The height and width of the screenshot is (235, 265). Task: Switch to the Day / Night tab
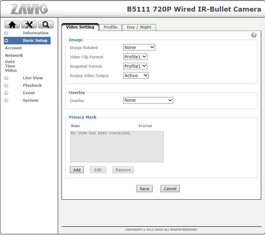click(x=139, y=27)
